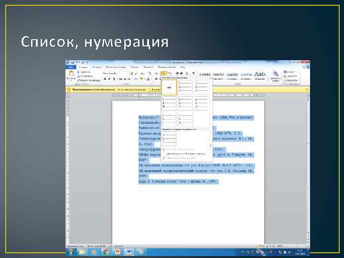
Task: Click the Align Left icon
Action: tap(156, 79)
